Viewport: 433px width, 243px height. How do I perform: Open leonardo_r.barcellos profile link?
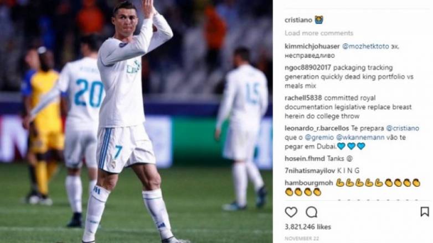coord(317,128)
